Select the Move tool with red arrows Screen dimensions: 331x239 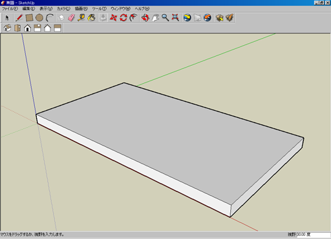[113, 17]
